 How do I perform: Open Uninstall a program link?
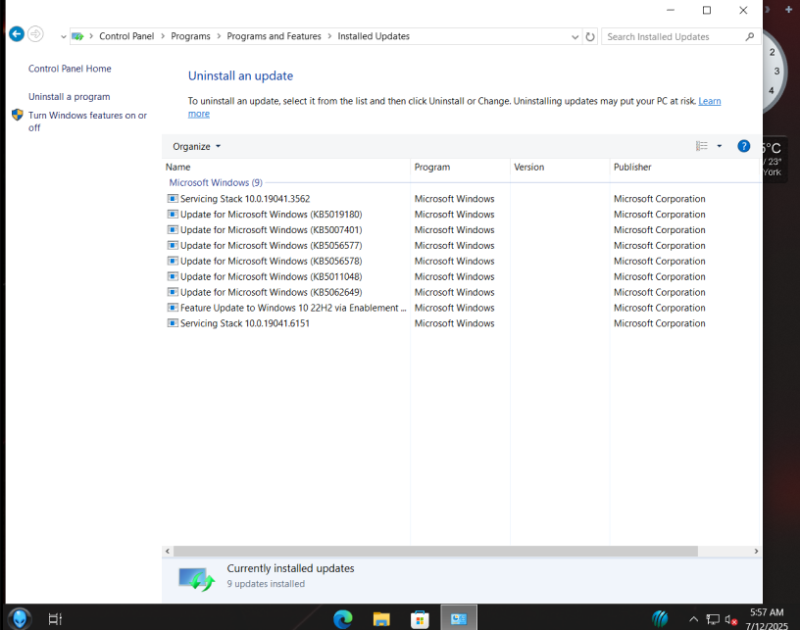point(69,96)
